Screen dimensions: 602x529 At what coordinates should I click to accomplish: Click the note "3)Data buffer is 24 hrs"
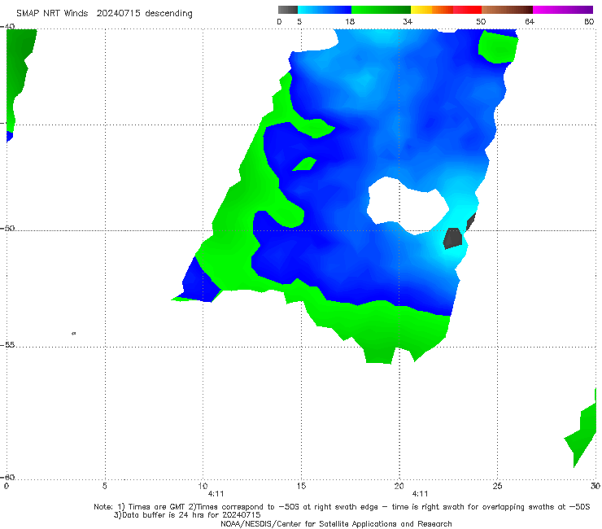[187, 515]
